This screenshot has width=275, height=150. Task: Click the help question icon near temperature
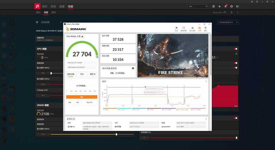coord(236,54)
